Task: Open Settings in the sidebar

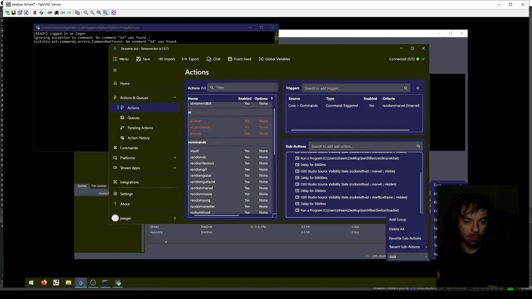Action: tap(145, 194)
